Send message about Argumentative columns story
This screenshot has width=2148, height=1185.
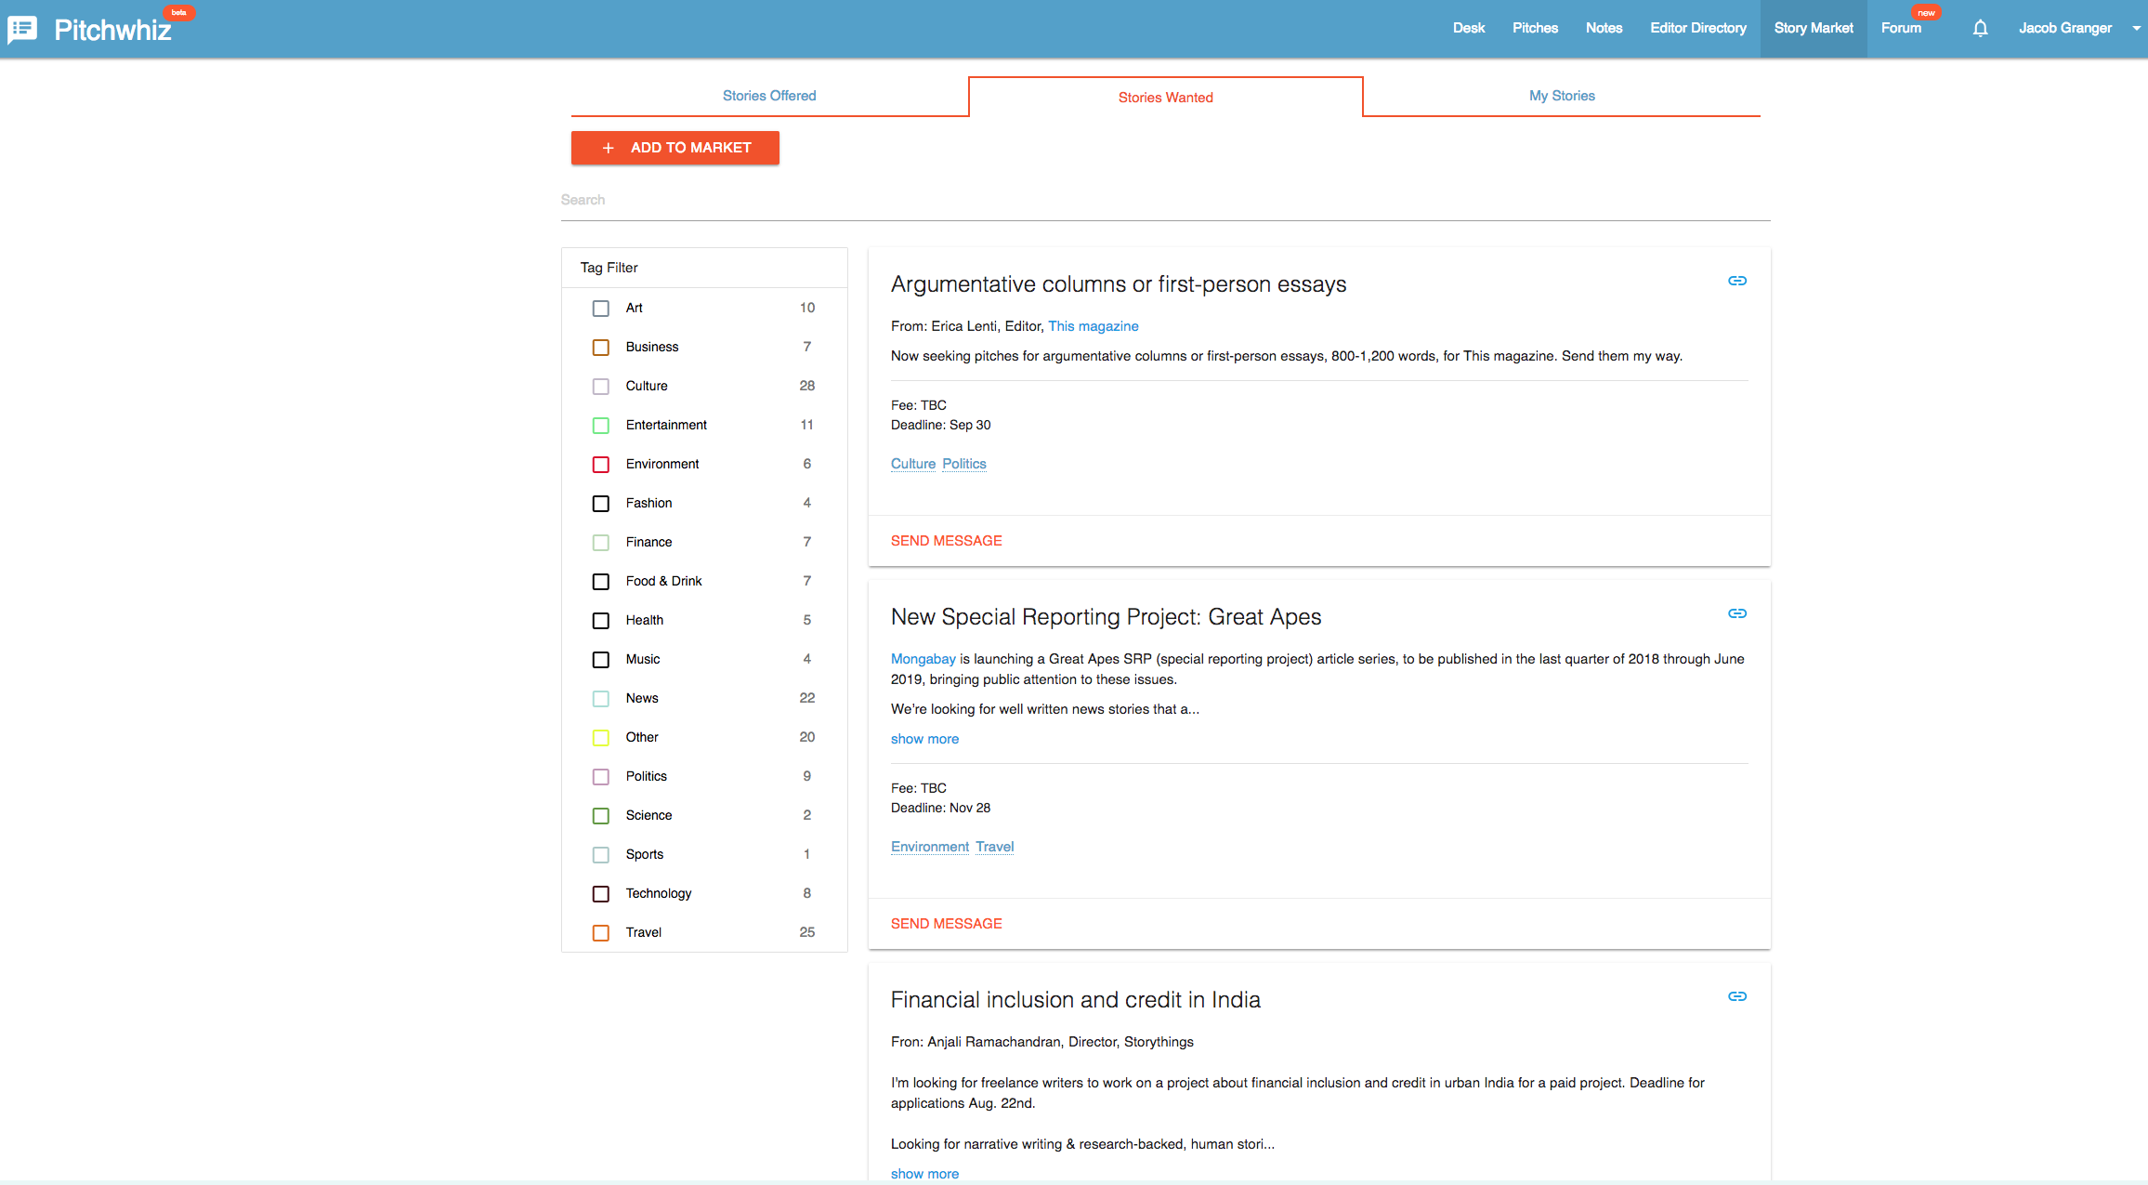tap(946, 541)
